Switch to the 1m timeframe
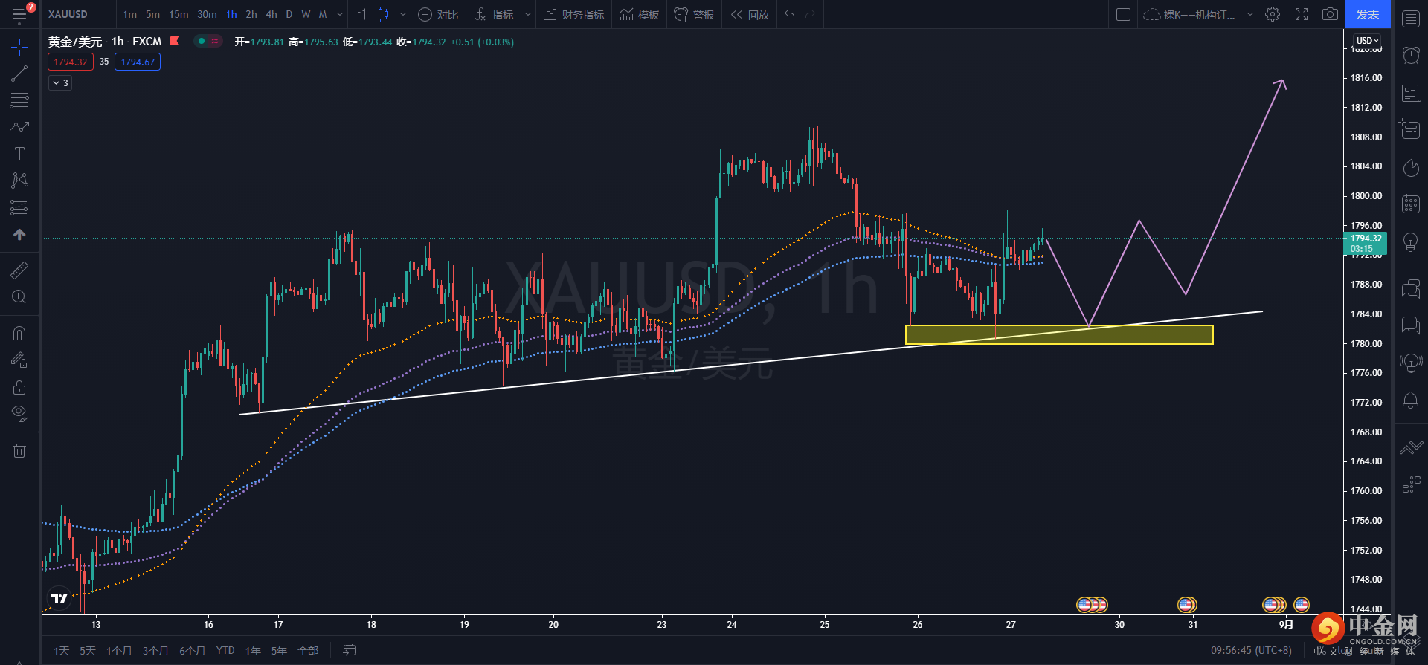1428x665 pixels. click(x=130, y=15)
